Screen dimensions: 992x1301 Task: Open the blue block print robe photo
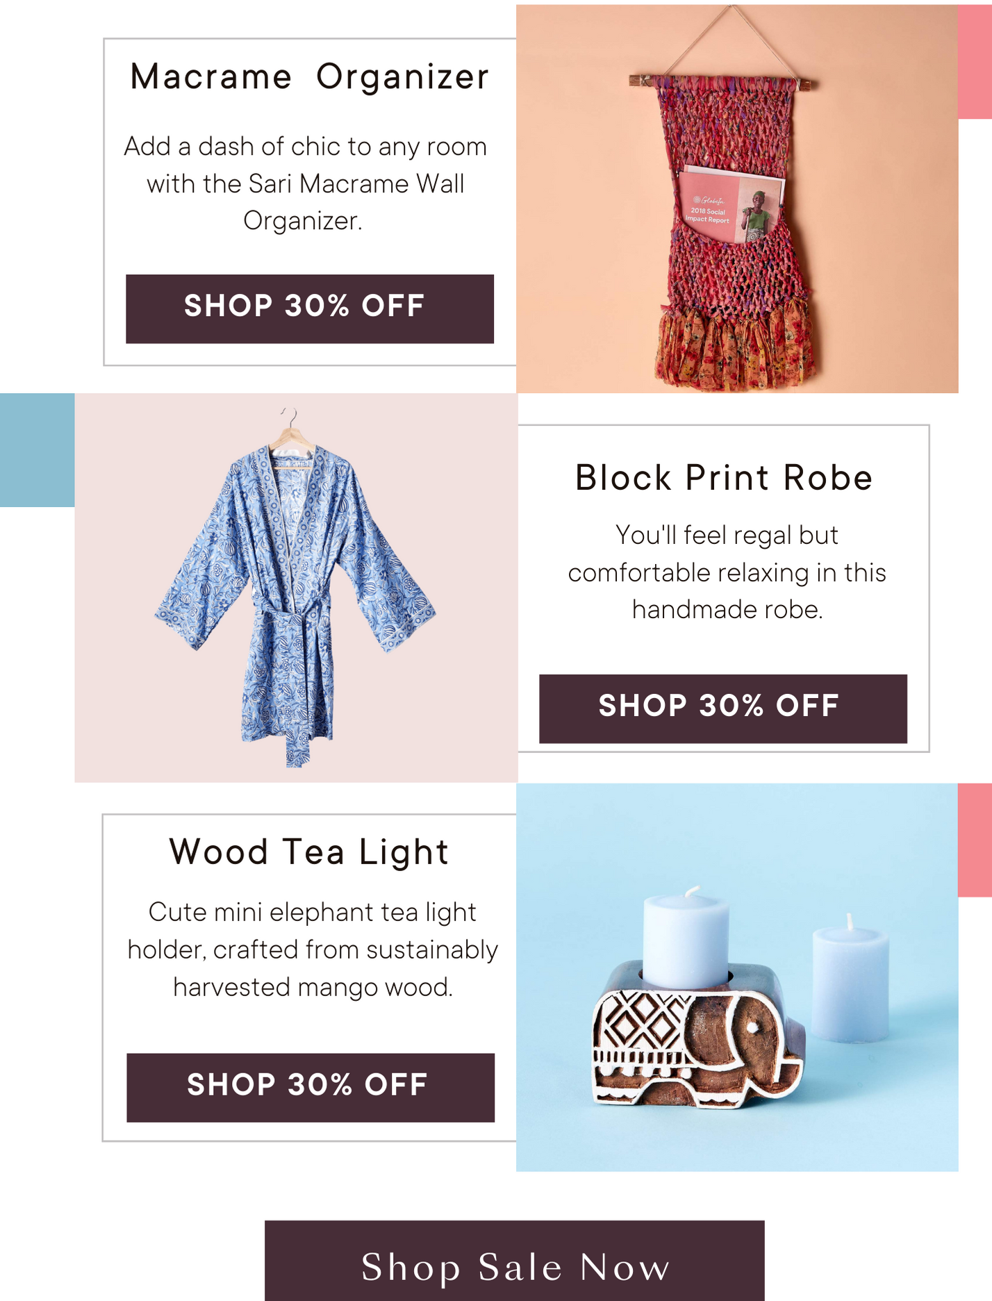tap(296, 588)
